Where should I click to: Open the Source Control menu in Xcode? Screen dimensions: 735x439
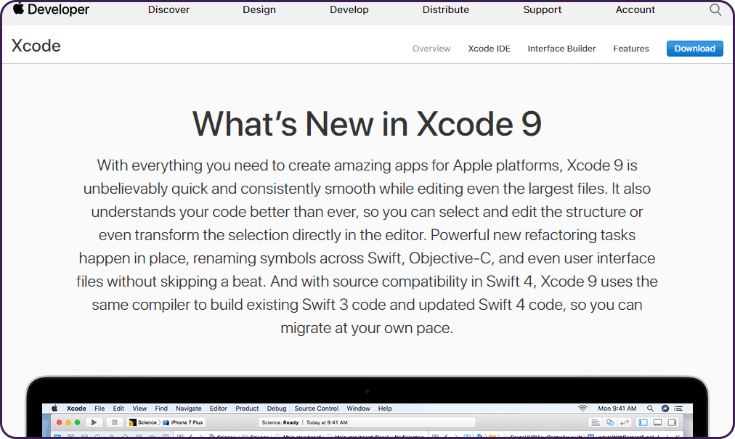(x=316, y=409)
